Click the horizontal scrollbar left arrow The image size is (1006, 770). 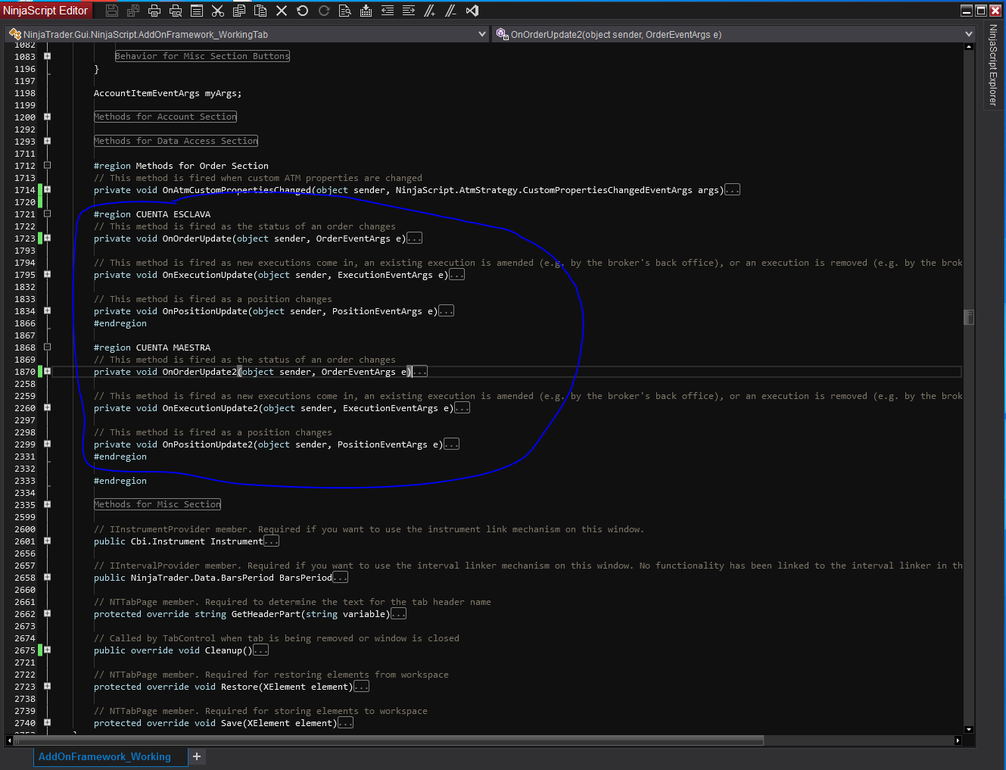pyautogui.click(x=9, y=740)
